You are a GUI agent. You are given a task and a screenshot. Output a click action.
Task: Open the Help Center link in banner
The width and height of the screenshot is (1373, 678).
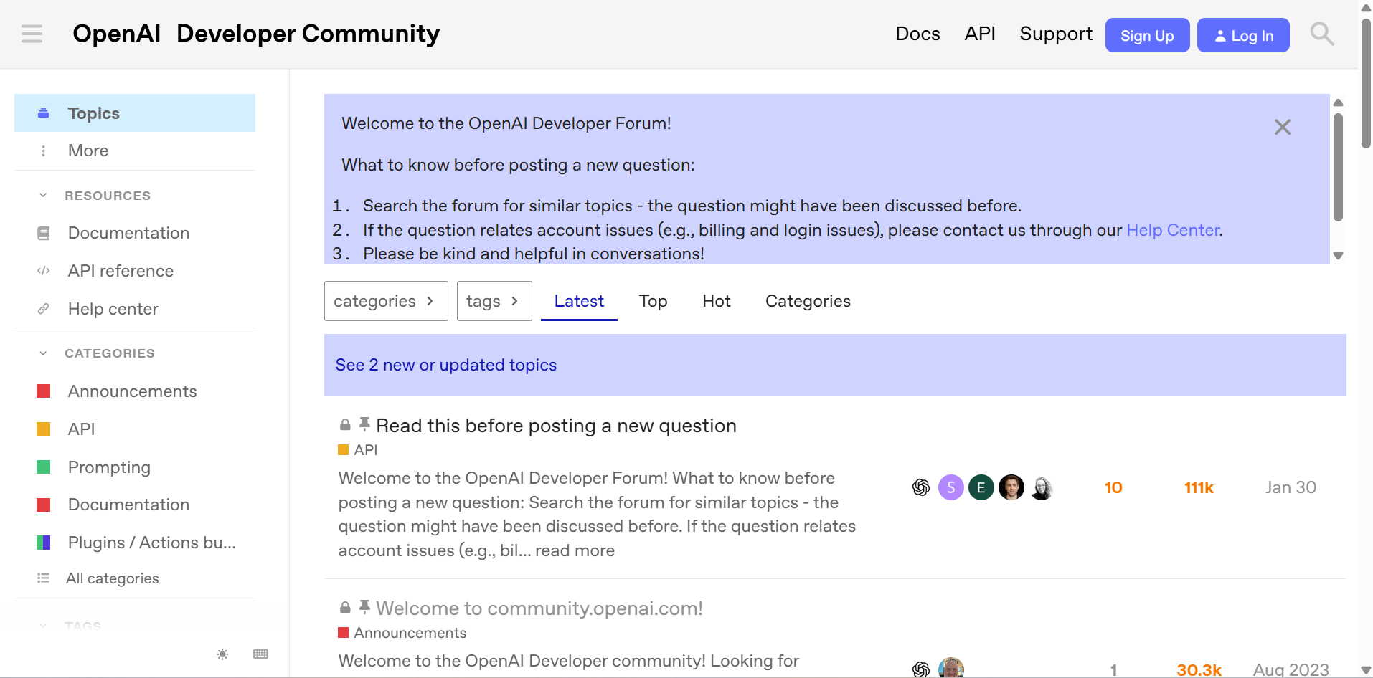(x=1172, y=230)
